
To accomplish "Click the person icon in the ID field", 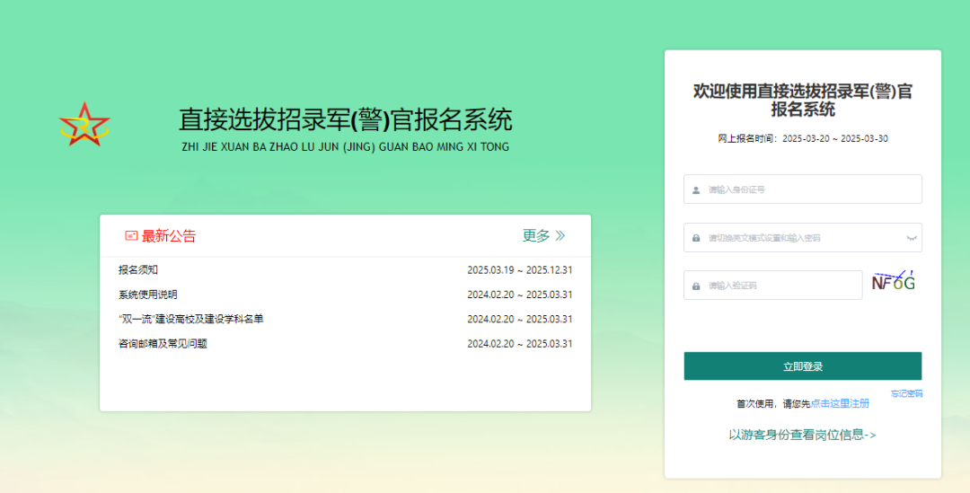I will [696, 190].
